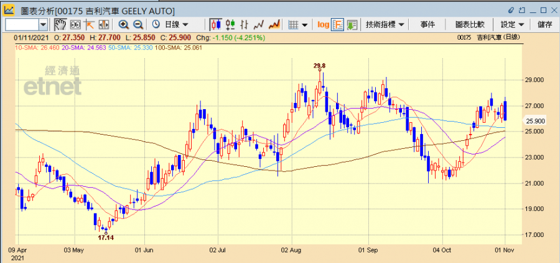
Task: Click the 事件 button
Action: click(x=427, y=25)
